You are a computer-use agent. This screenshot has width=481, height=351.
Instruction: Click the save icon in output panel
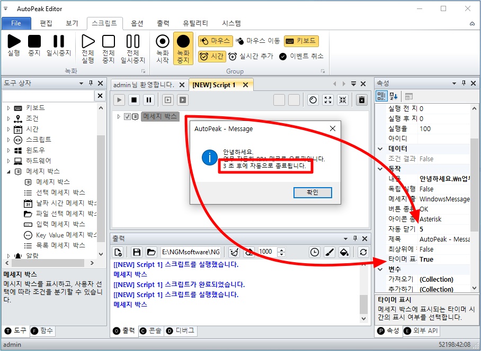[137, 252]
